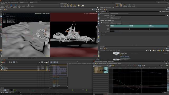This screenshot has width=169, height=95.
Task: Click the Persp button in right viewport
Action: point(87,13)
